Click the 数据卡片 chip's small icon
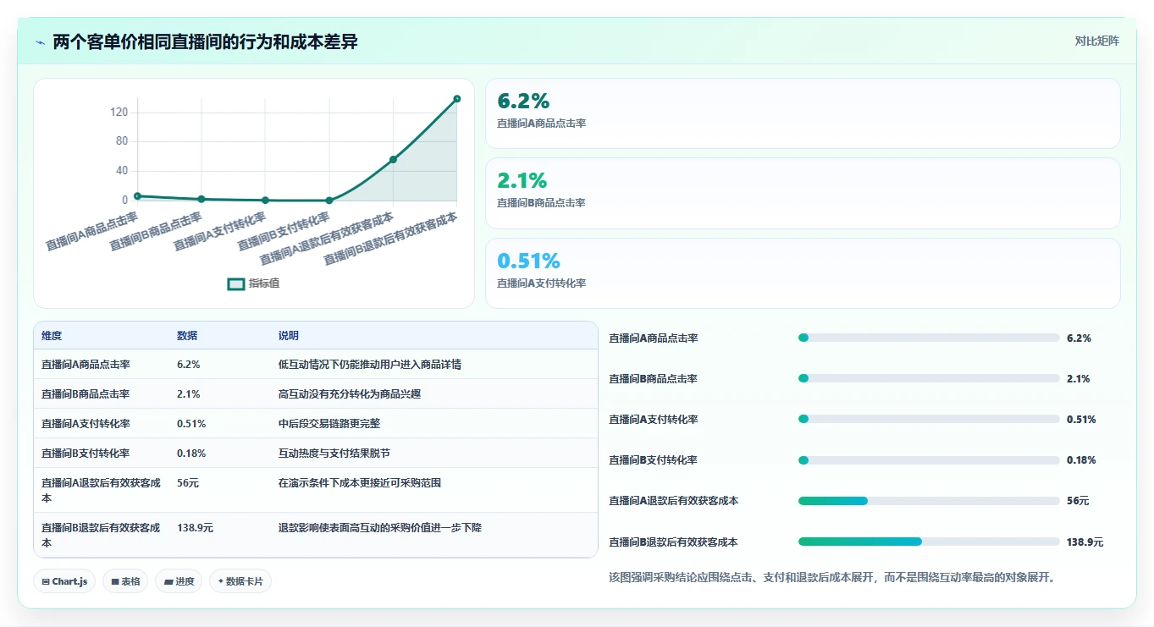1154x627 pixels. (221, 582)
